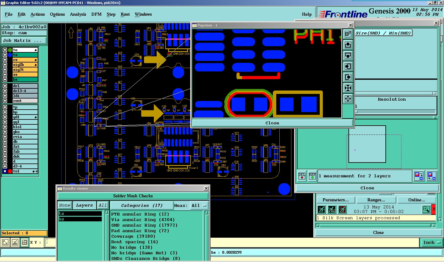Click the inward-arrows zoom icon in Popview
This screenshot has height=262, width=444.
pos(348,88)
